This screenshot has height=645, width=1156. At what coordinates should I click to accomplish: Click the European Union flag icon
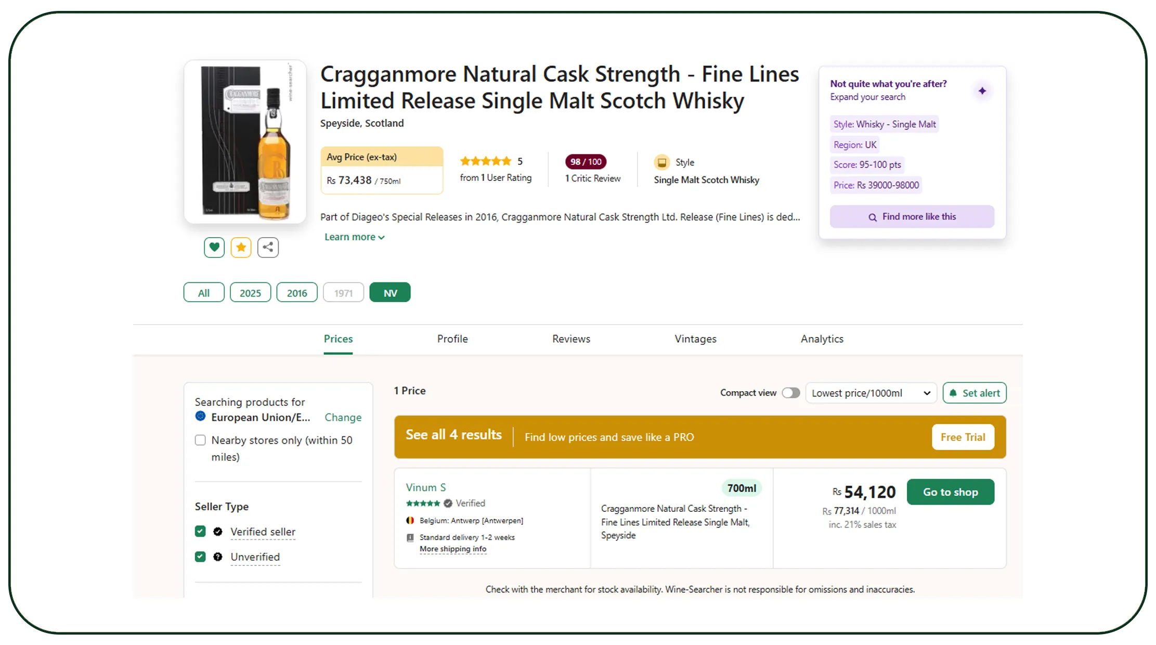coord(200,416)
